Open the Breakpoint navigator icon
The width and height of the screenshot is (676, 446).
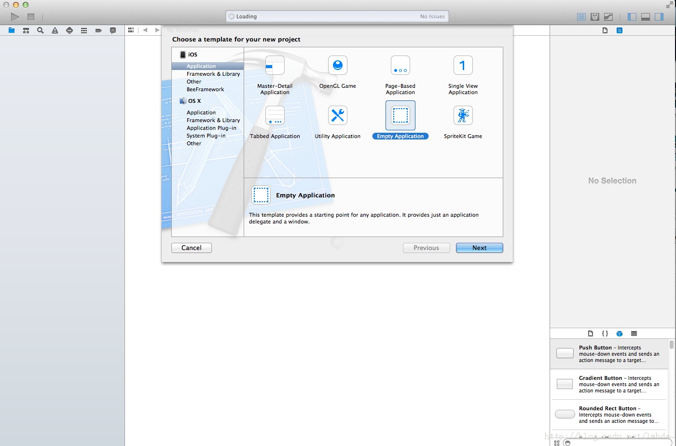(98, 30)
